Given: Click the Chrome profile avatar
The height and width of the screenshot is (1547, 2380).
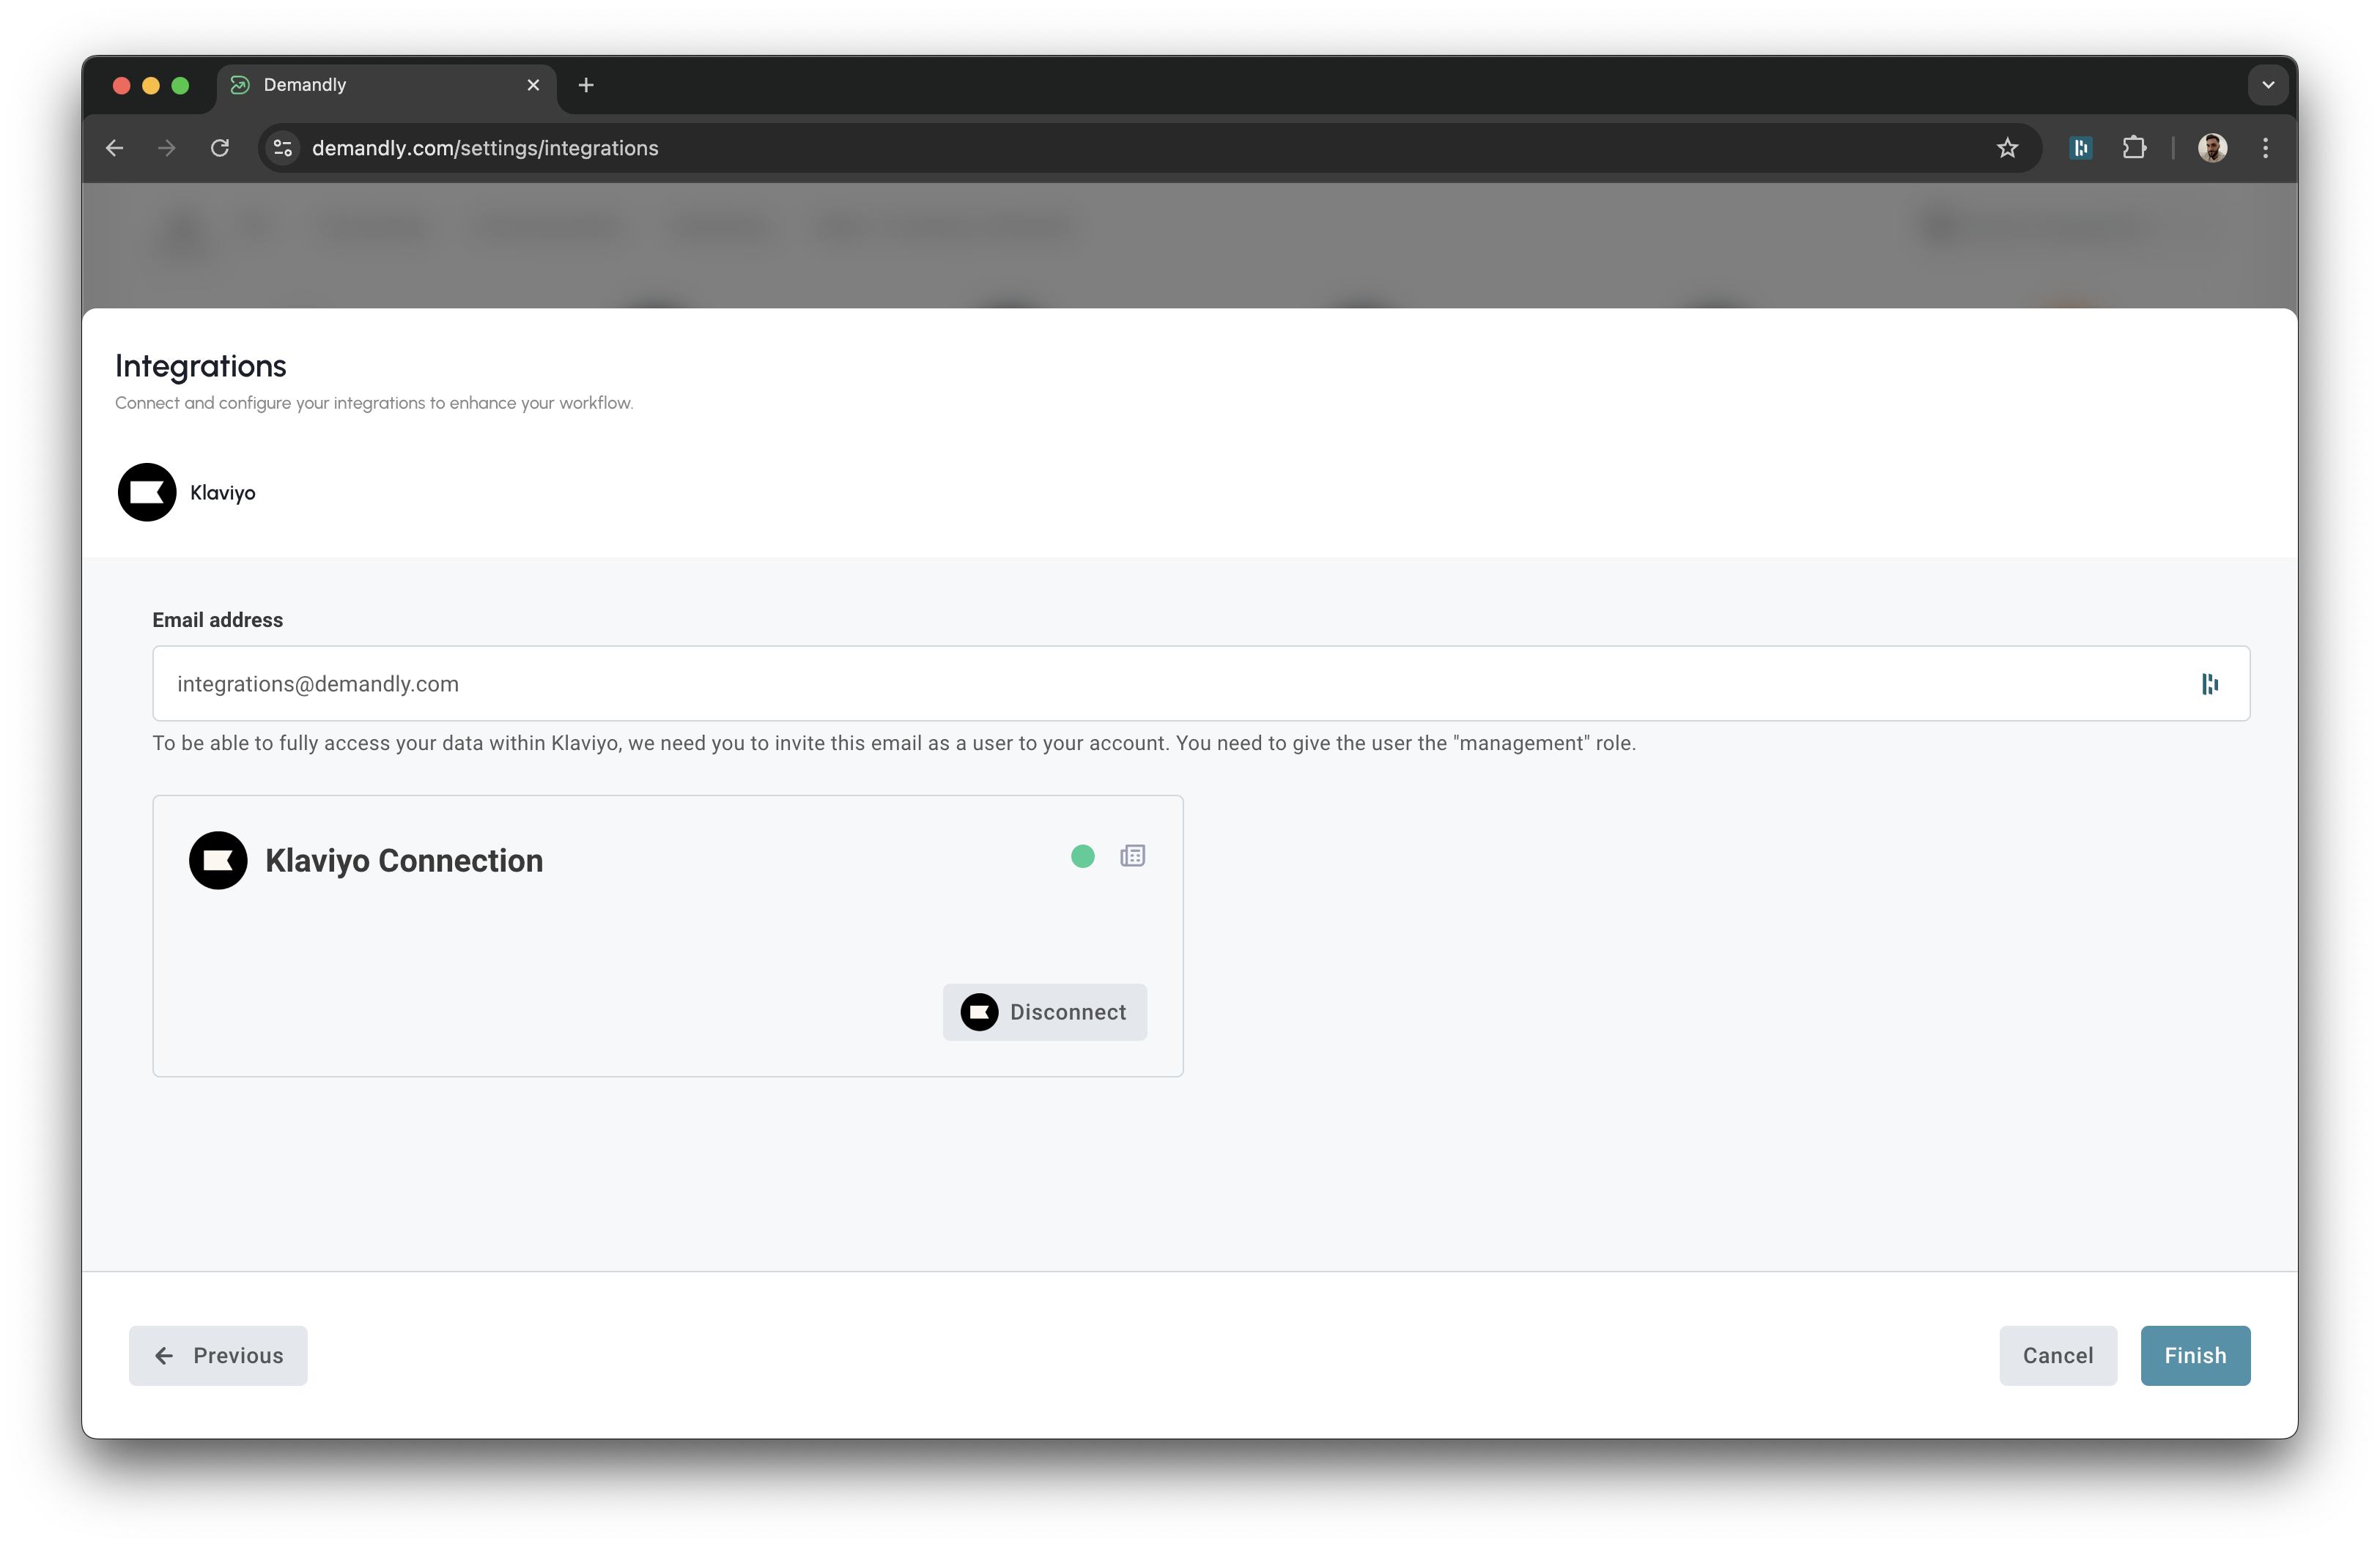Looking at the screenshot, I should click(2213, 147).
